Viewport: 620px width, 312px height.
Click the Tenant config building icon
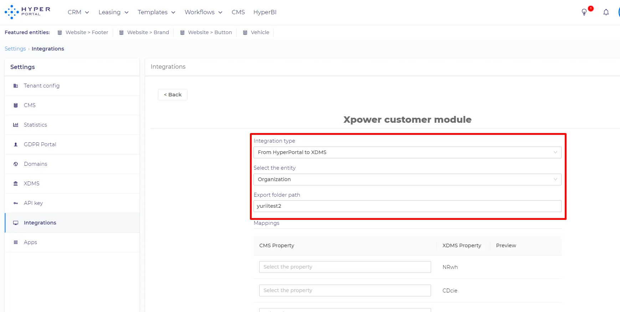[x=16, y=86]
